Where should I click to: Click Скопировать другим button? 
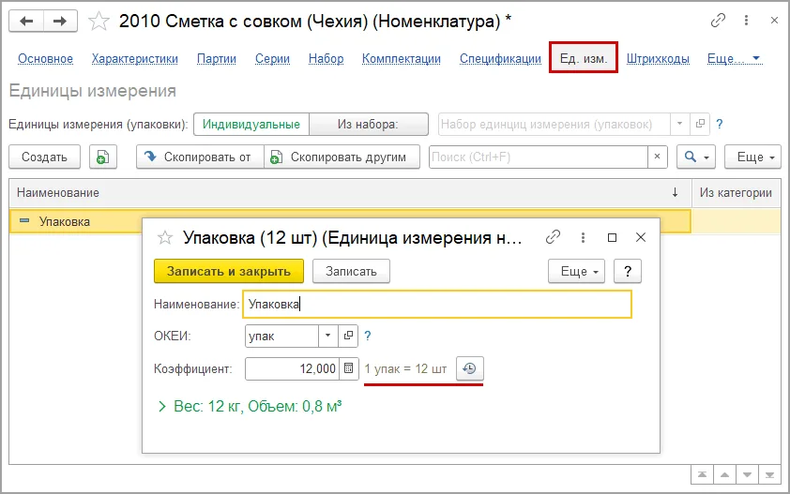pyautogui.click(x=342, y=157)
